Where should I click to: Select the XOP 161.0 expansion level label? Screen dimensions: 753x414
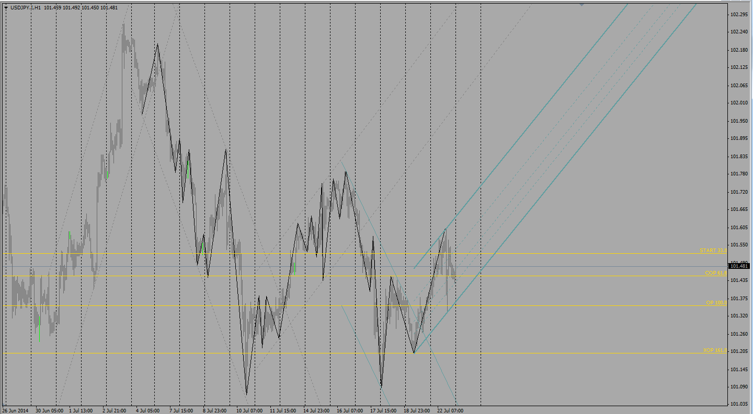pyautogui.click(x=715, y=350)
